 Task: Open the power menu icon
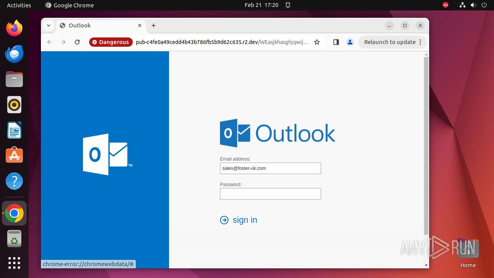(484, 5)
